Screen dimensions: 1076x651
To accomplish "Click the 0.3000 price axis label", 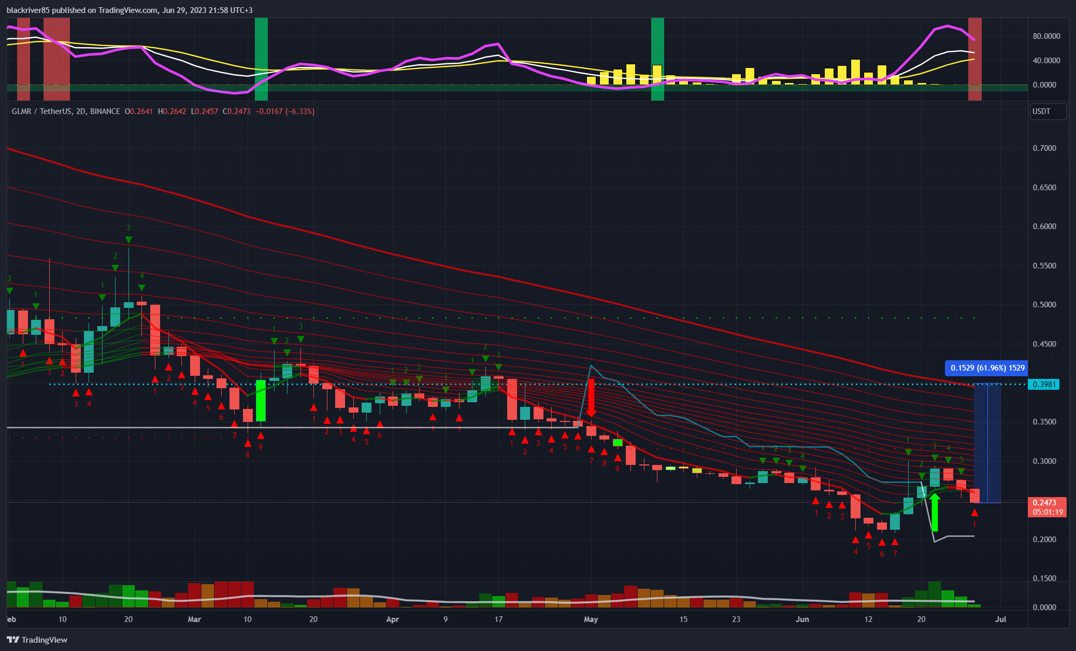I will [1044, 461].
